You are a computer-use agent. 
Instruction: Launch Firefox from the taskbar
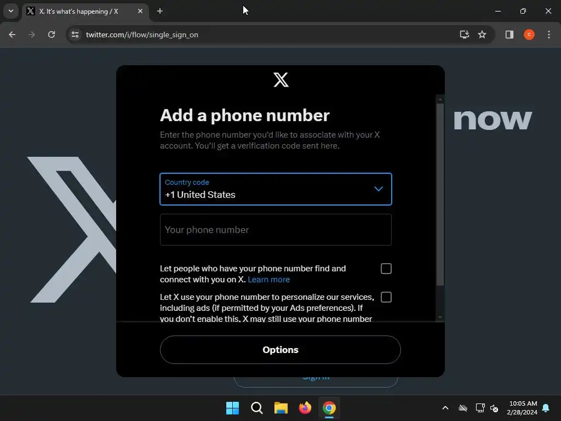pyautogui.click(x=305, y=408)
